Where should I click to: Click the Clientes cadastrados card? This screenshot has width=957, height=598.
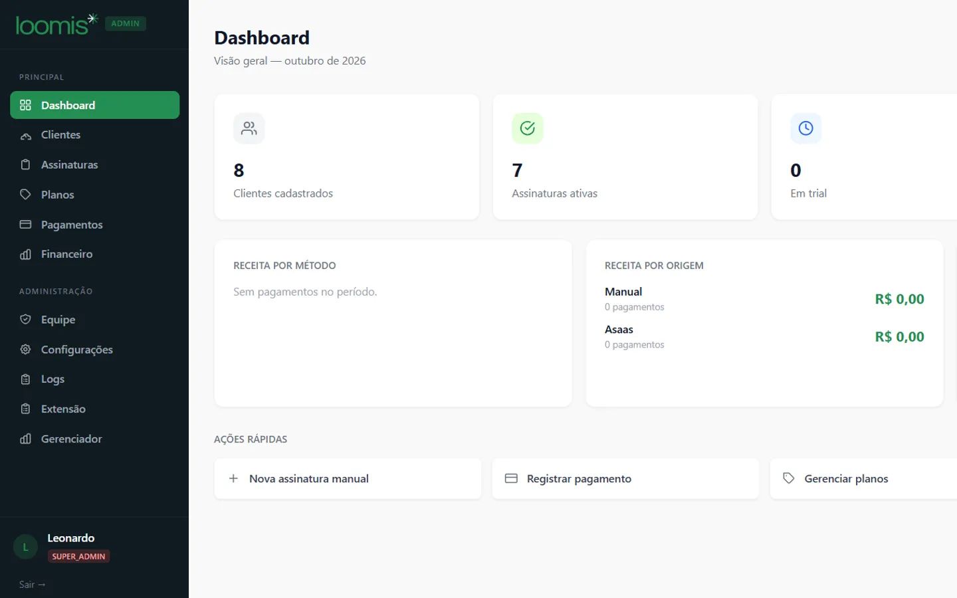[347, 157]
